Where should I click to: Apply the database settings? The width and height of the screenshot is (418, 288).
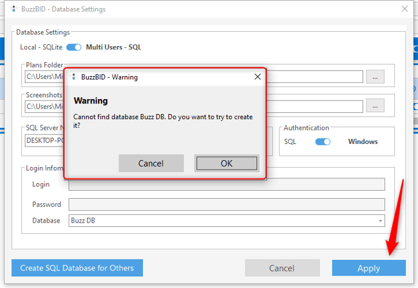368,268
